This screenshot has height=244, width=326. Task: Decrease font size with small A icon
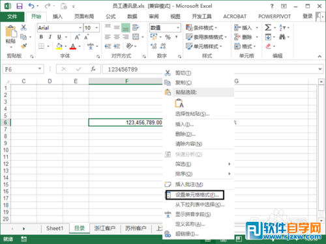tap(87, 37)
